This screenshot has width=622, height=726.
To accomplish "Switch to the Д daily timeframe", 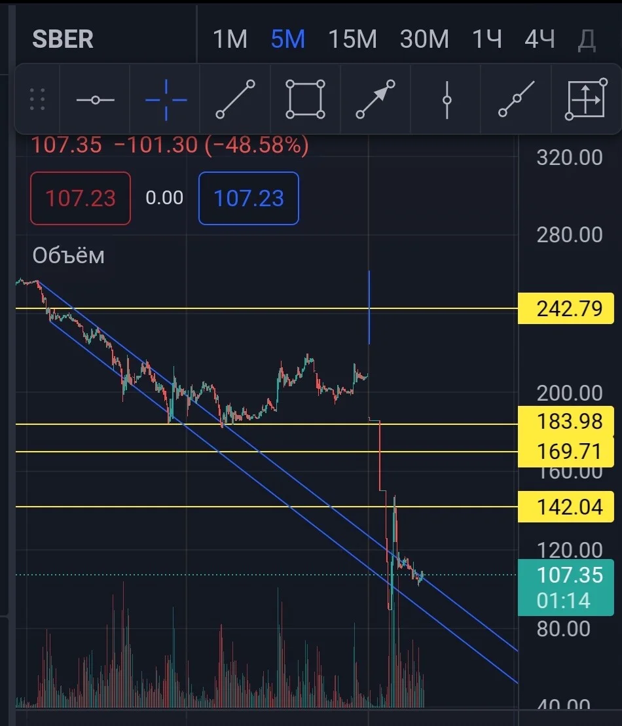I will [587, 40].
